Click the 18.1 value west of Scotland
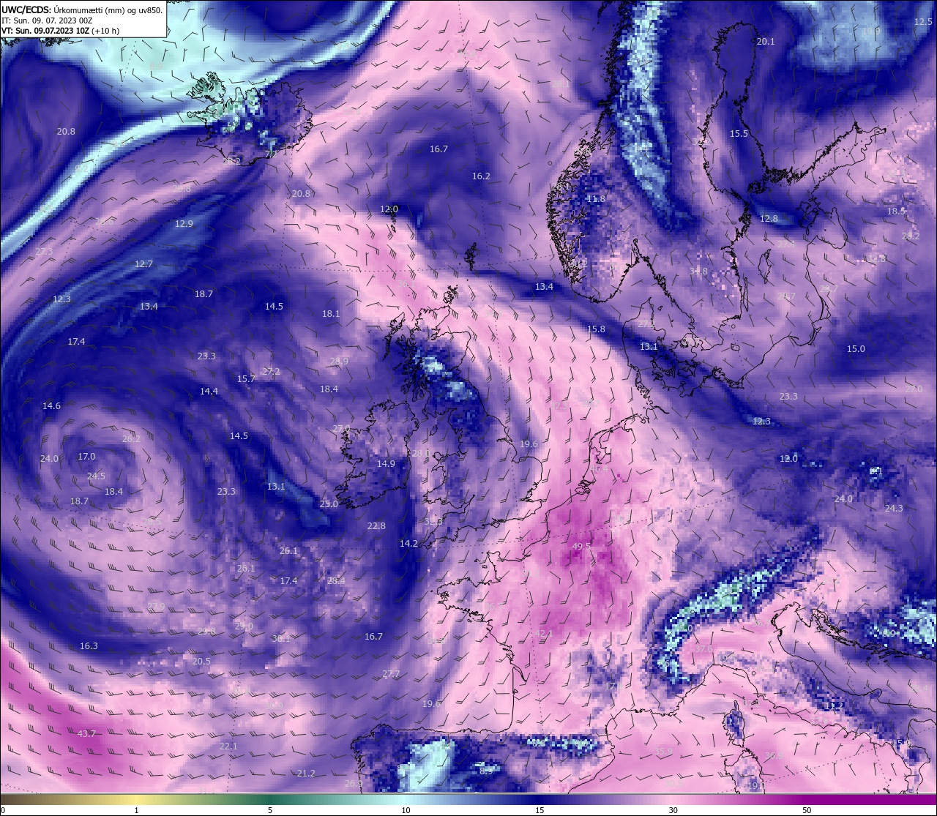The height and width of the screenshot is (816, 937). point(331,313)
